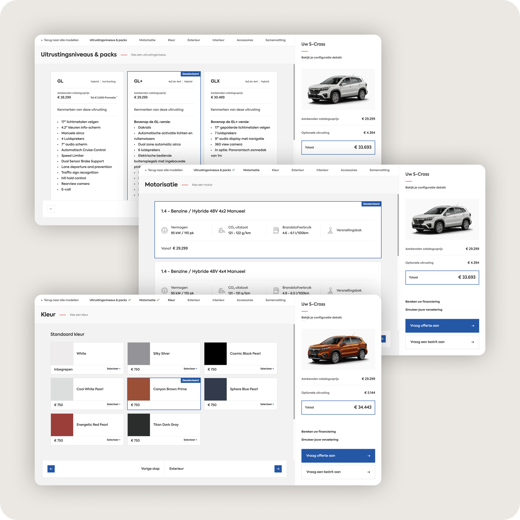Open Samenvatting tab in the Motorisatie window
520x520 pixels.
click(379, 170)
